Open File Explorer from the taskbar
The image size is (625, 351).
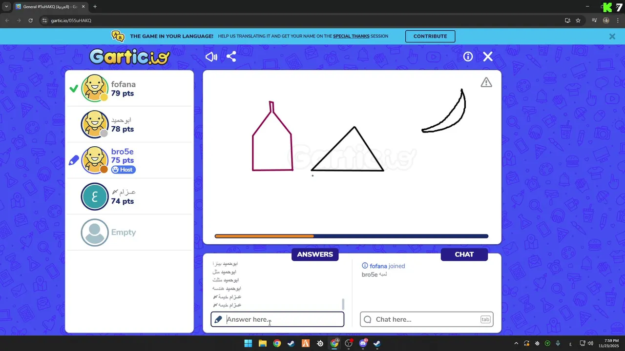point(263,343)
